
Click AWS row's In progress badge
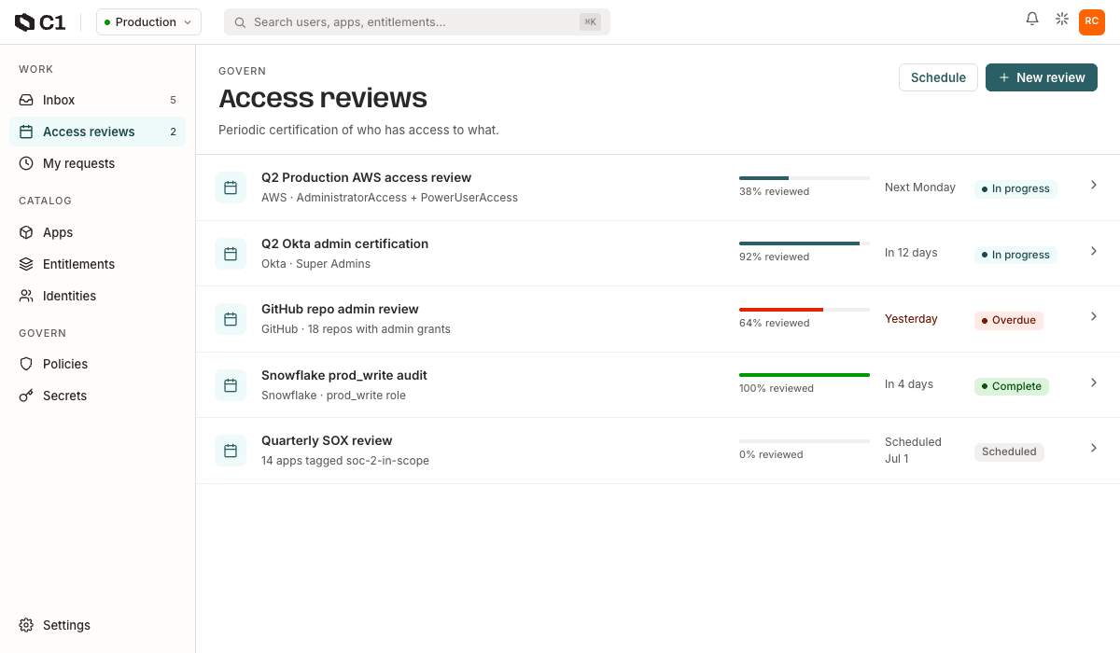click(x=1015, y=188)
